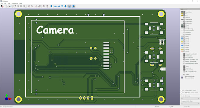
Task: Hide Virtual Models
Action: 184,58
